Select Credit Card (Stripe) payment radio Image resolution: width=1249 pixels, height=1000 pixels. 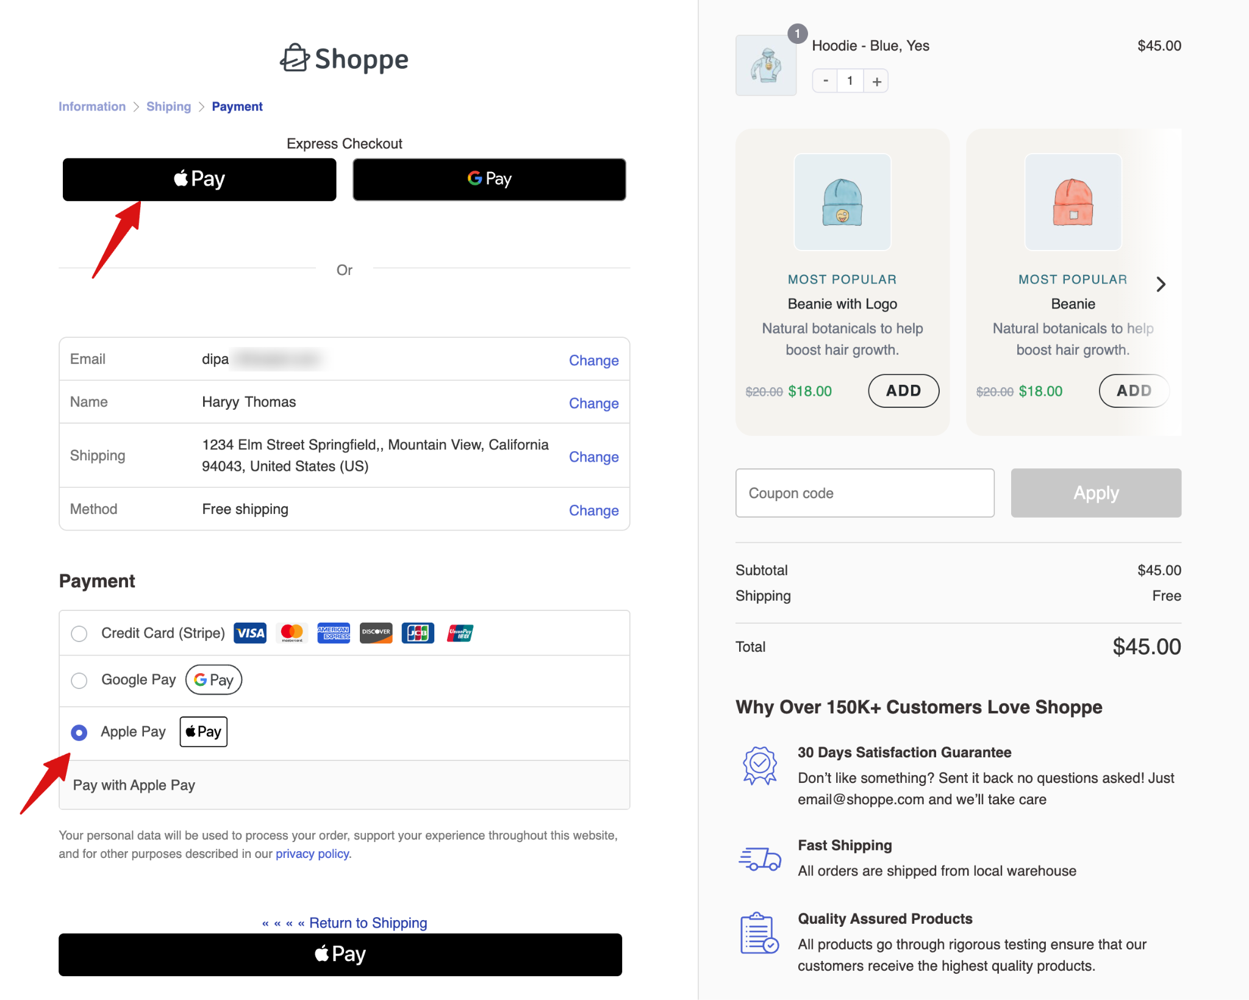tap(79, 634)
